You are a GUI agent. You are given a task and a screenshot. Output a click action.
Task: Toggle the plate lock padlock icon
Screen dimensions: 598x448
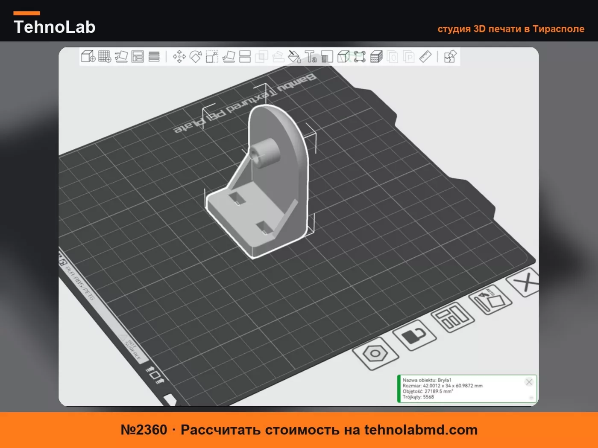coord(414,335)
